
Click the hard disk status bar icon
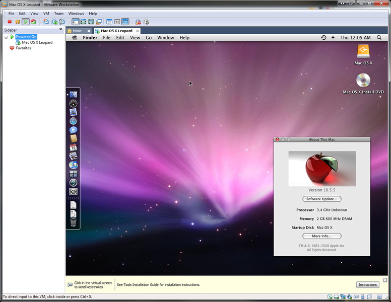pos(336,297)
